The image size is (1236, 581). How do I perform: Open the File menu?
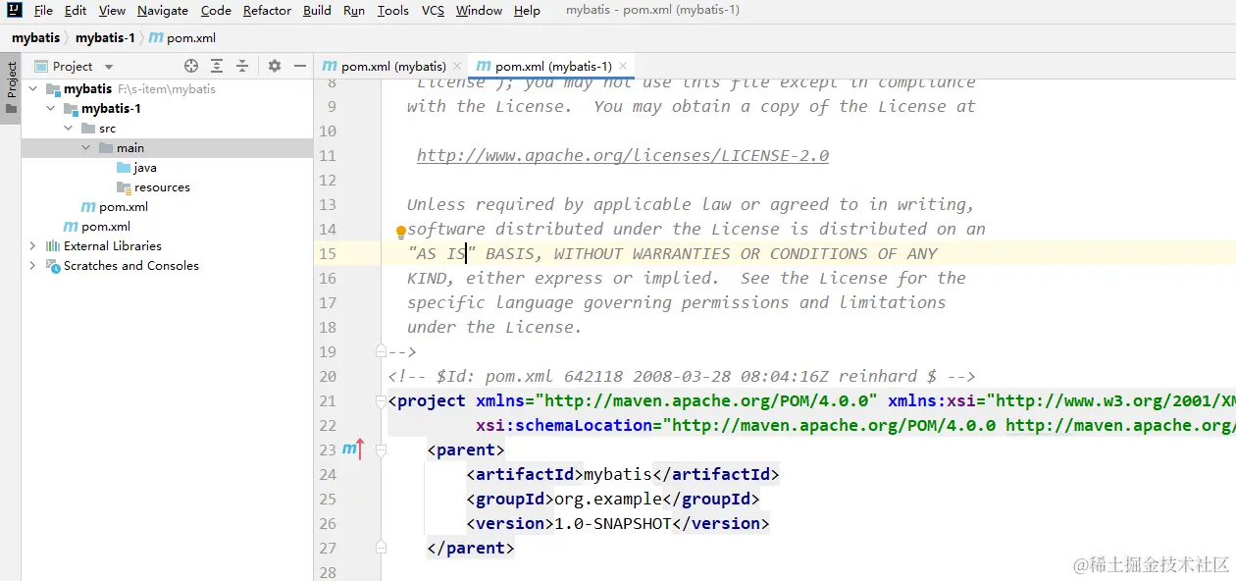click(43, 11)
